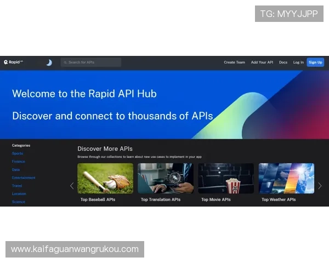Select the Finance category
This screenshot has height=263, width=329.
click(x=19, y=162)
